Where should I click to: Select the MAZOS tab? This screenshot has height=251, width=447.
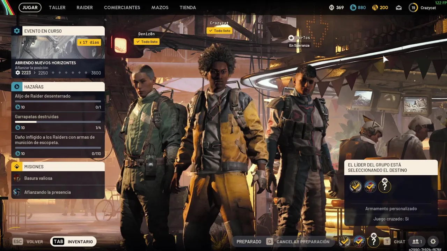click(x=160, y=7)
